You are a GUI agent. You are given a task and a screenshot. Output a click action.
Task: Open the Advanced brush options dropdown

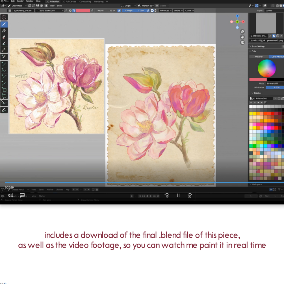point(165,10)
